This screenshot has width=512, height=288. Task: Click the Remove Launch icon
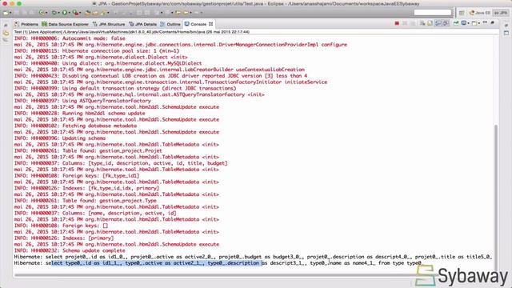(405, 23)
